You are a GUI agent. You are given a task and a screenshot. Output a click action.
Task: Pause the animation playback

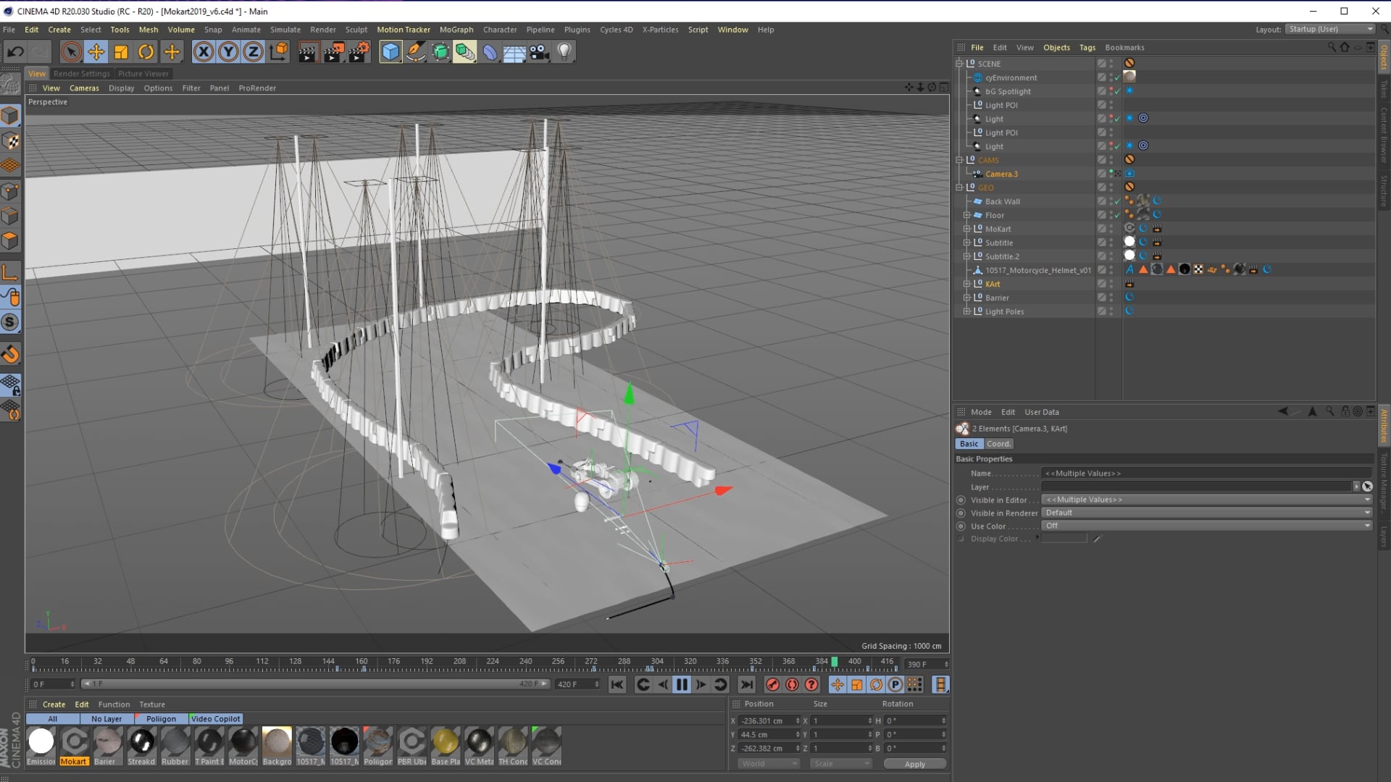[682, 684]
